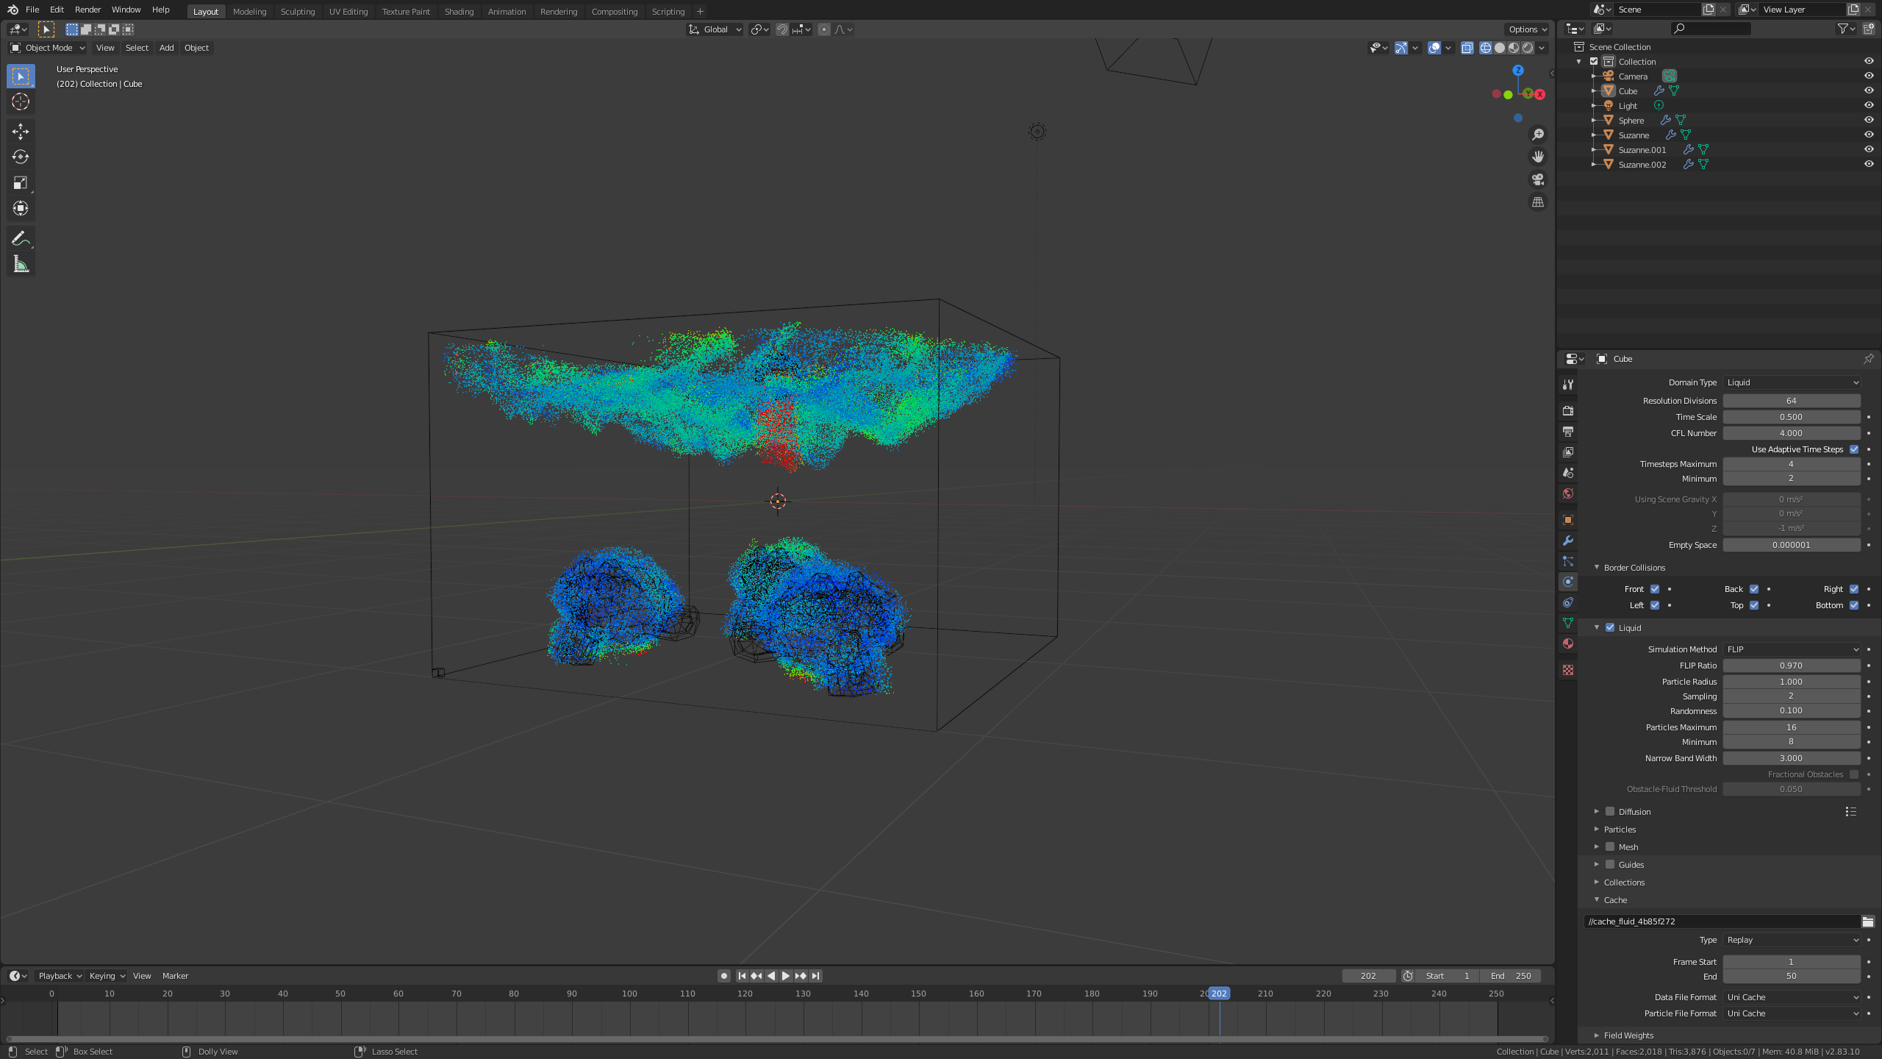Click the current frame number field

tap(1368, 976)
